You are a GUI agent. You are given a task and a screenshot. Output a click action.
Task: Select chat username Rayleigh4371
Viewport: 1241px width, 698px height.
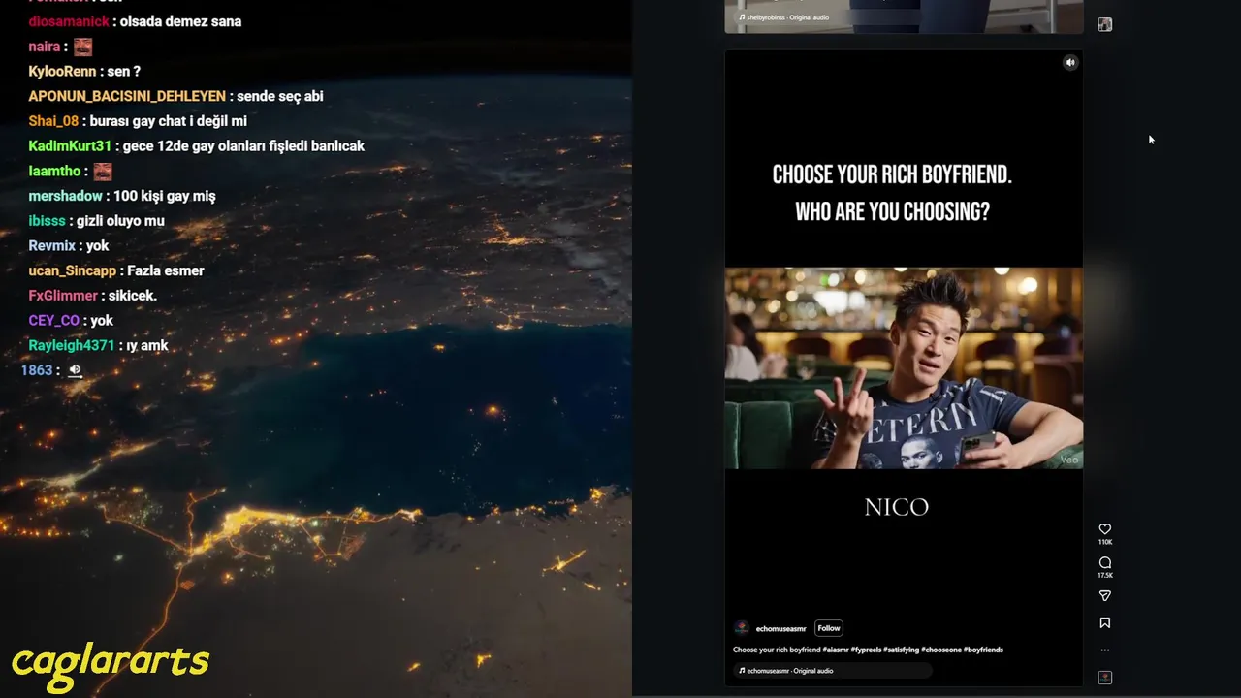pyautogui.click(x=72, y=345)
